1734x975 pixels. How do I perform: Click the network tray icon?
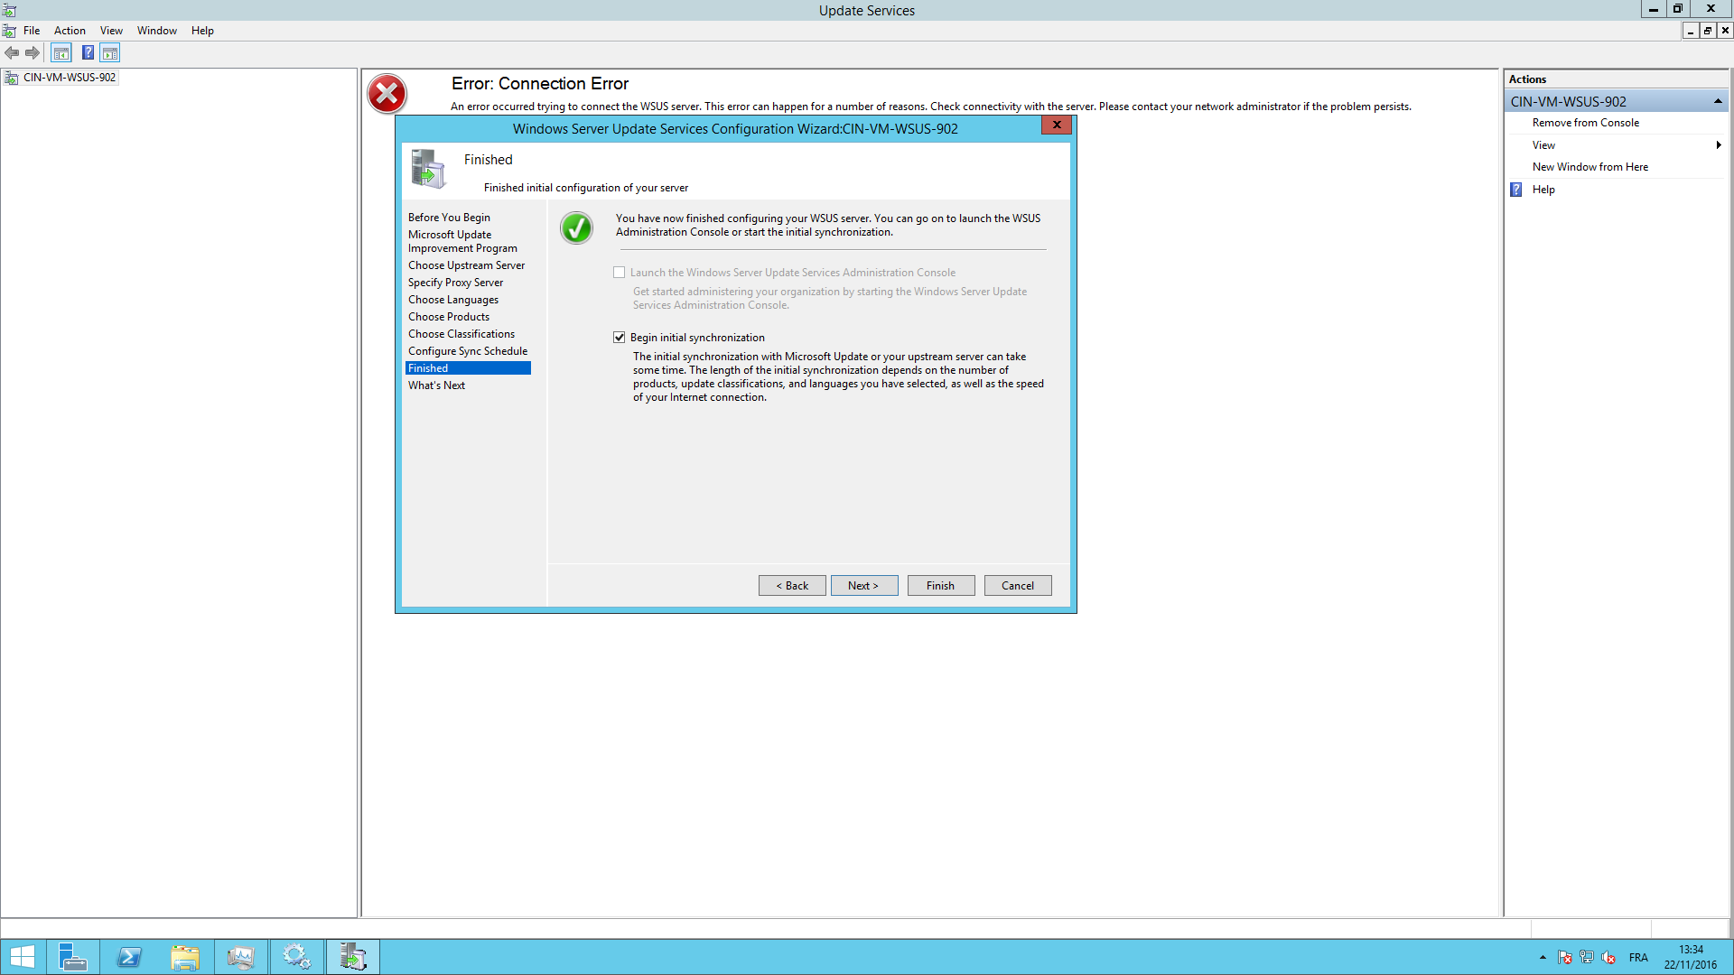tap(1587, 958)
